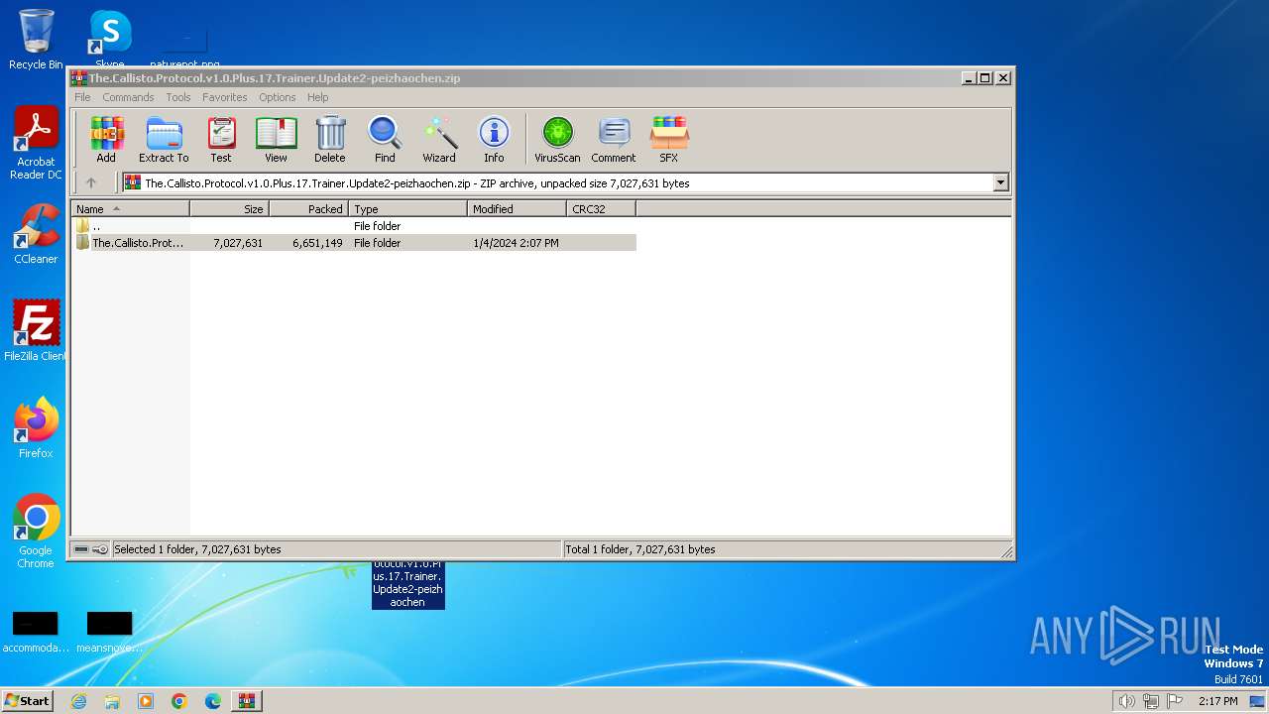The width and height of the screenshot is (1269, 714).
Task: Click the 6,651,149 packed value
Action: point(317,243)
